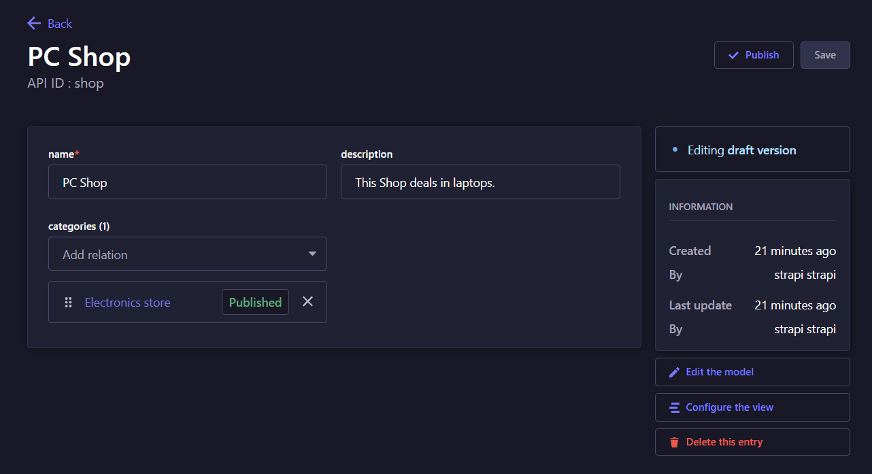Click into the description text field
The image size is (872, 474).
coord(480,182)
